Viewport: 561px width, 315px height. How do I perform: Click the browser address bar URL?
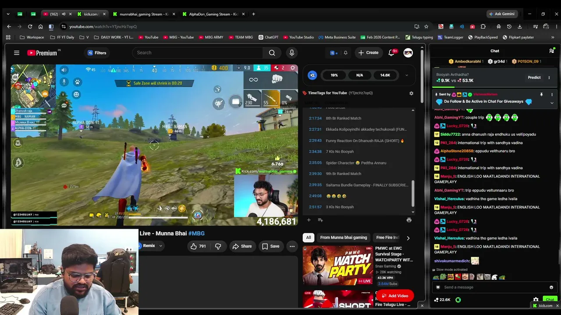(103, 27)
